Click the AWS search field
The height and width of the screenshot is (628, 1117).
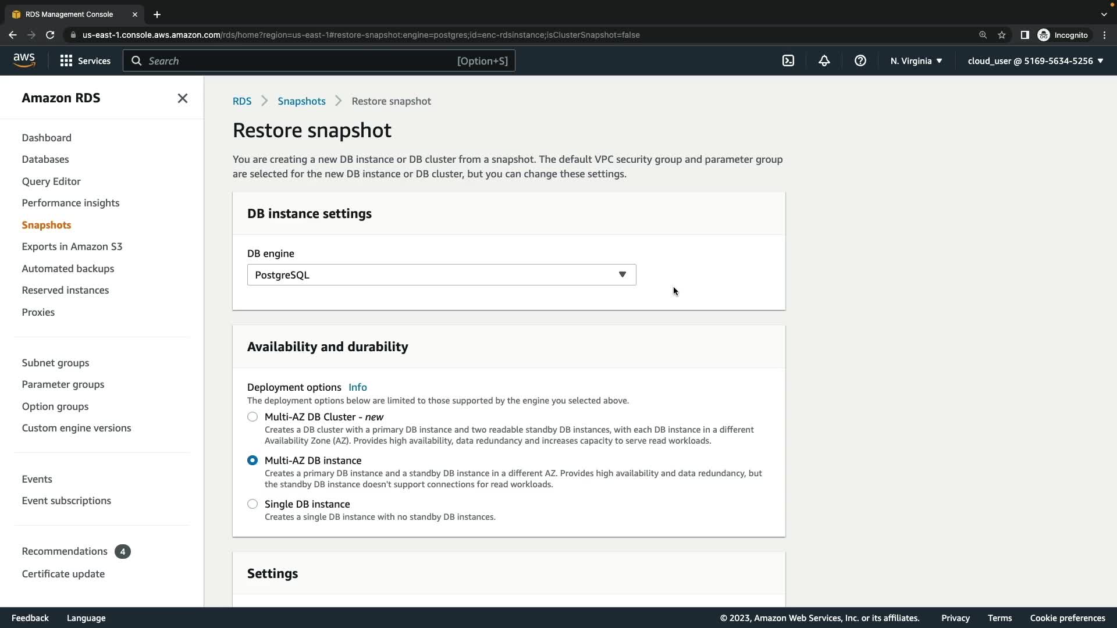[x=303, y=60]
